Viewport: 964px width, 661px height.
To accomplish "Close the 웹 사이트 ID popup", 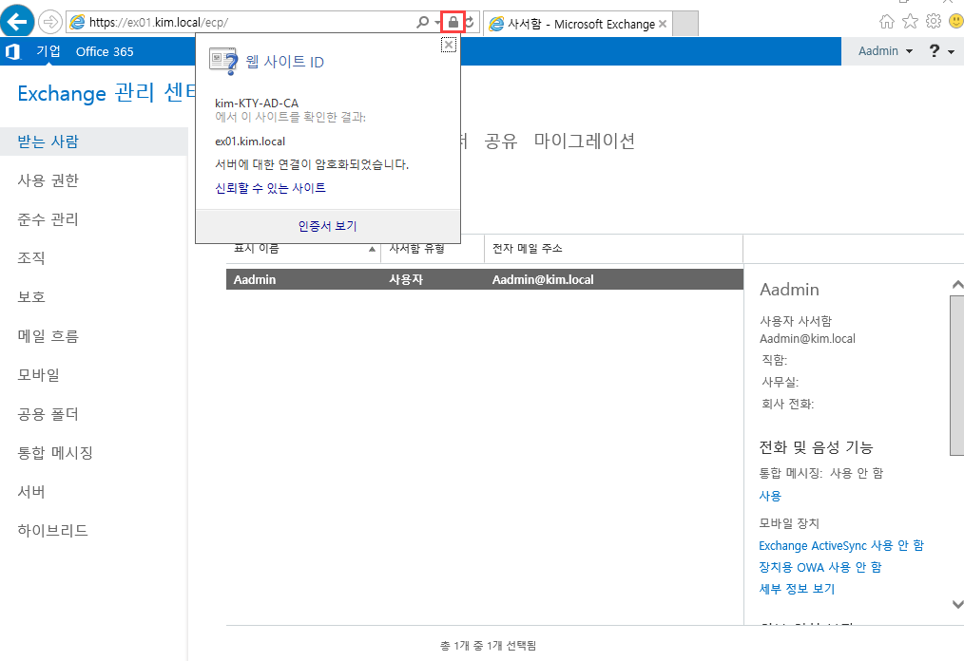I will [449, 45].
